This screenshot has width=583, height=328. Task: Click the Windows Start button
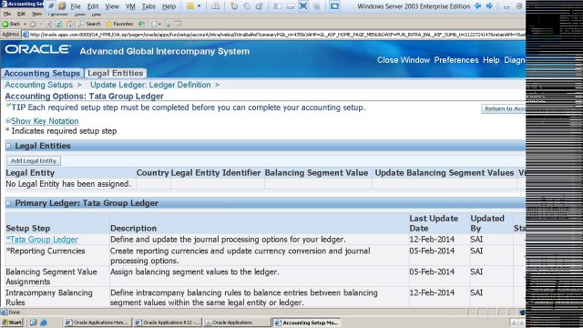click(12, 323)
